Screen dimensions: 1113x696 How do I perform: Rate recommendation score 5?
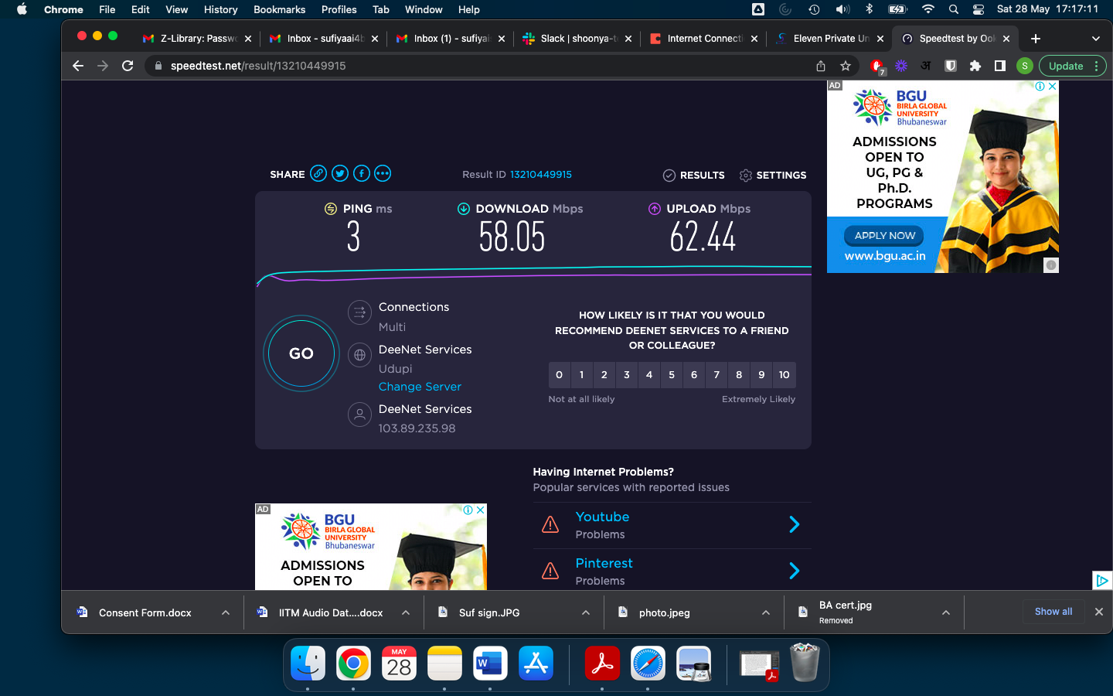pos(672,375)
